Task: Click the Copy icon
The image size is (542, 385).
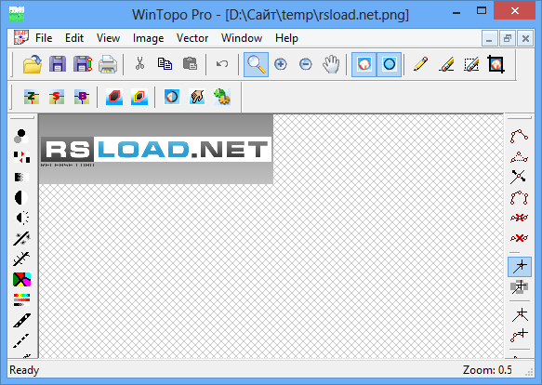Action: pyautogui.click(x=165, y=64)
